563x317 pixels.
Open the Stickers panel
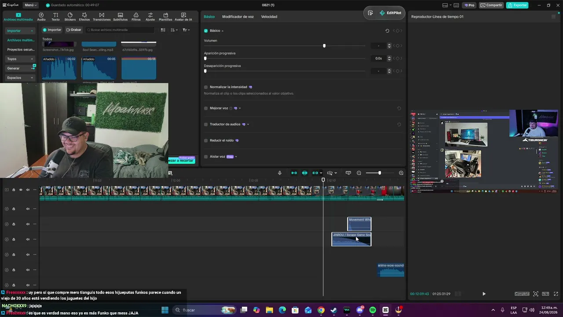click(x=70, y=17)
